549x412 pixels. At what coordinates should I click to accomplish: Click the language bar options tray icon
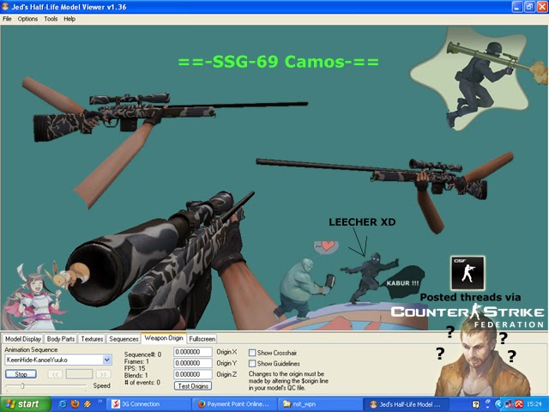488,406
